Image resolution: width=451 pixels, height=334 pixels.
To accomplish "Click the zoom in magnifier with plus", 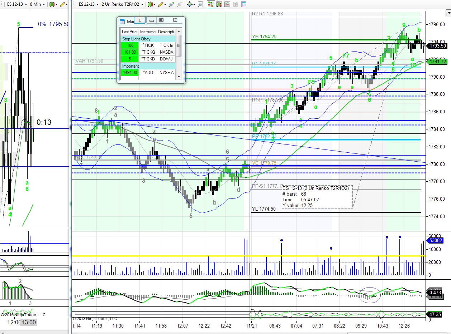I will coord(171,4).
